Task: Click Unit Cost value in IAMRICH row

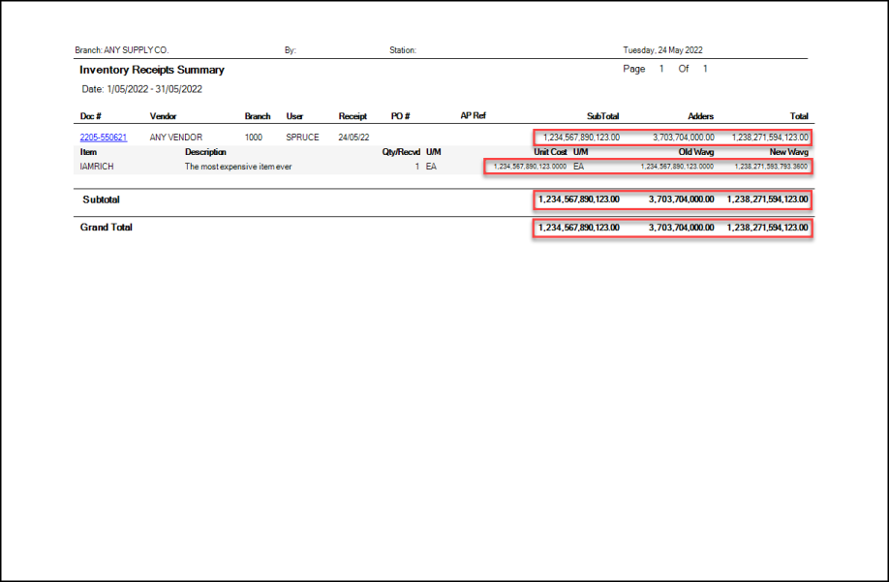Action: [530, 167]
